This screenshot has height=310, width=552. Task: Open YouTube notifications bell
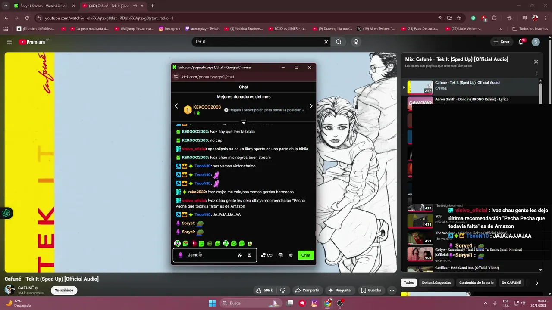[521, 42]
